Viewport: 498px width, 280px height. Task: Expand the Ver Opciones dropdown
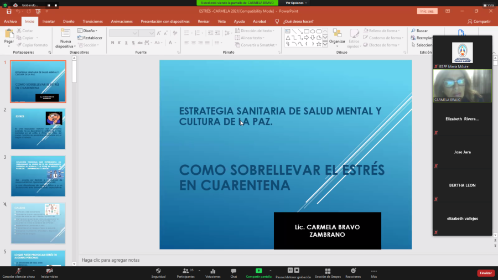296,3
